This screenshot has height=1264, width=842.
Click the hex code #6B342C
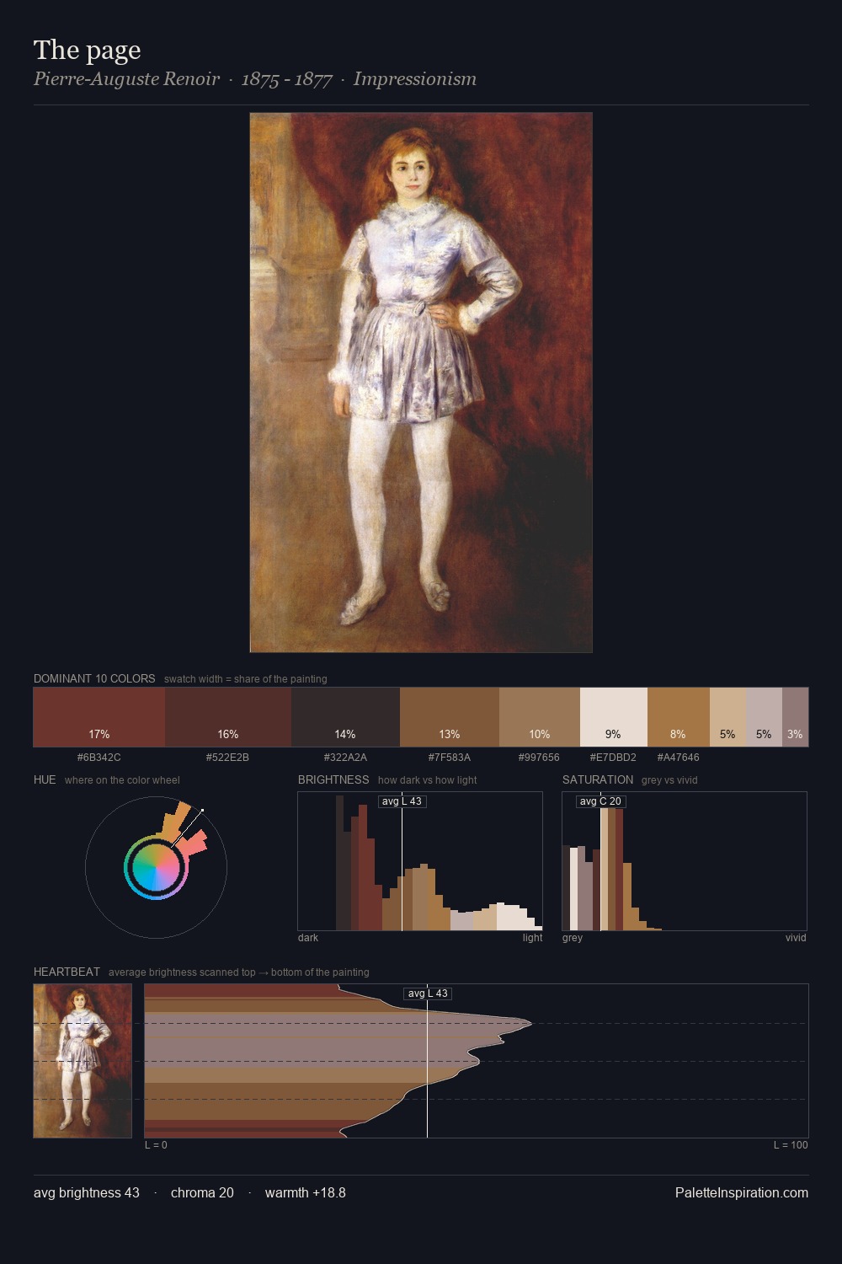point(99,758)
